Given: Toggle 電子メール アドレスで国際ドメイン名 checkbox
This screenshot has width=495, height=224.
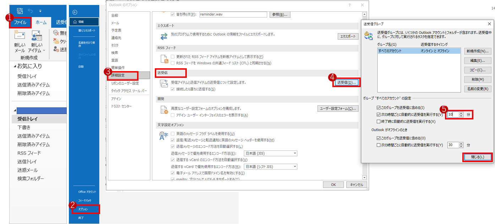Looking at the screenshot, I should point(173,173).
